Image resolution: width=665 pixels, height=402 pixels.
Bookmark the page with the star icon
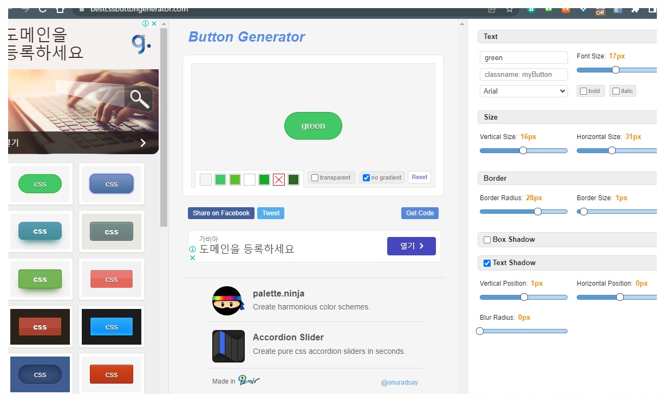(509, 9)
